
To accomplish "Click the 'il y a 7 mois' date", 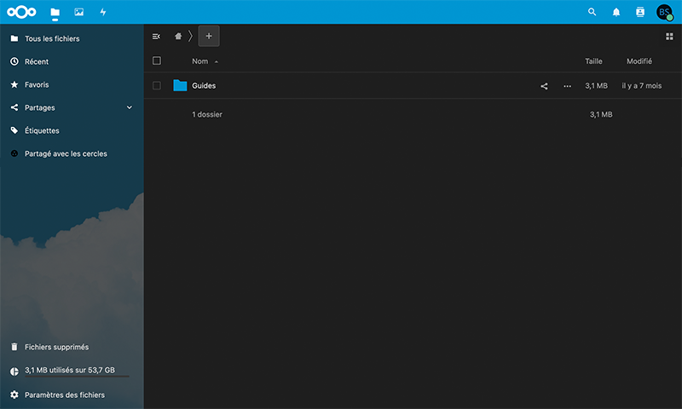I will pyautogui.click(x=642, y=85).
